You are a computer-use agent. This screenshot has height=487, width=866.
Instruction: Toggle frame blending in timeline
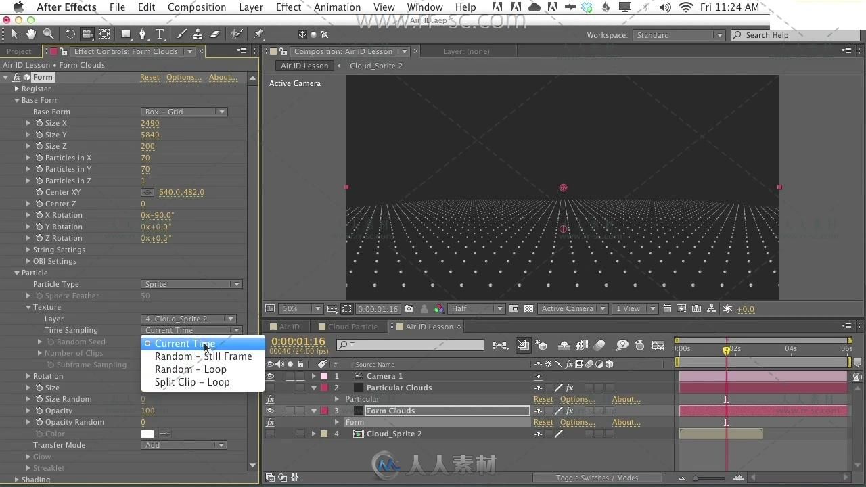pos(581,345)
